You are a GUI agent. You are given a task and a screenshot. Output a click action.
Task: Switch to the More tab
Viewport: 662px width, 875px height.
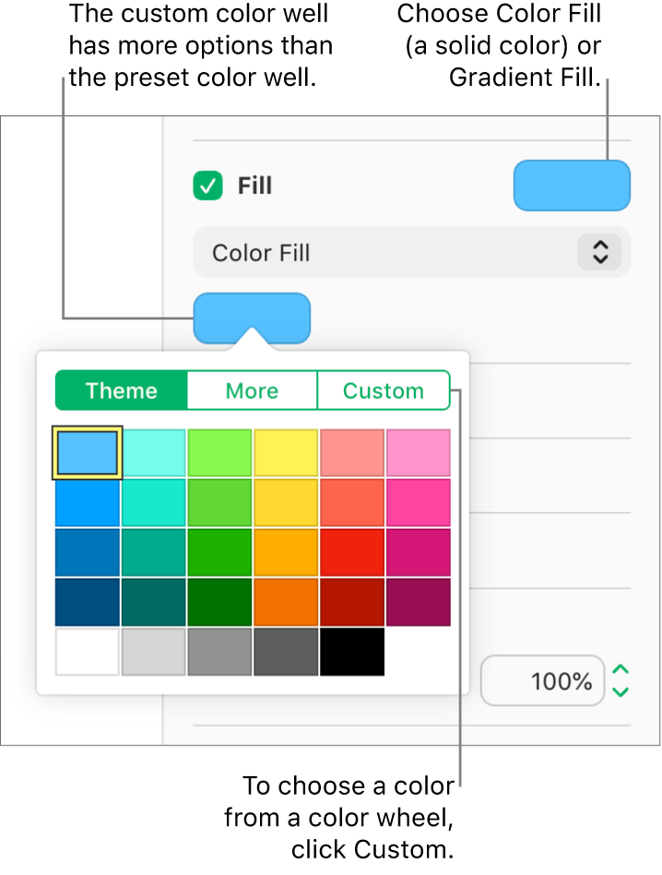pos(252,390)
